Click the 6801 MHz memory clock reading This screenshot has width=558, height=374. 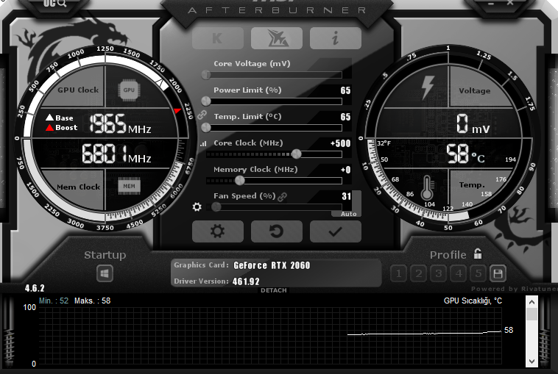point(117,154)
